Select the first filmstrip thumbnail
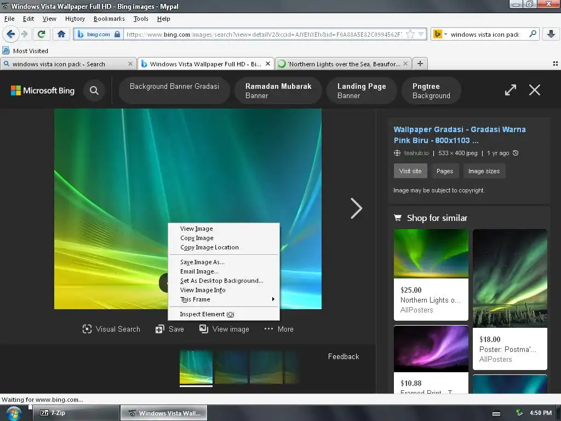 click(x=196, y=368)
